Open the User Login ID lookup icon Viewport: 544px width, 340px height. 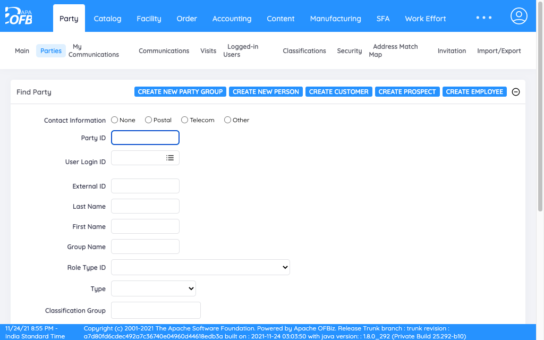[x=170, y=157]
